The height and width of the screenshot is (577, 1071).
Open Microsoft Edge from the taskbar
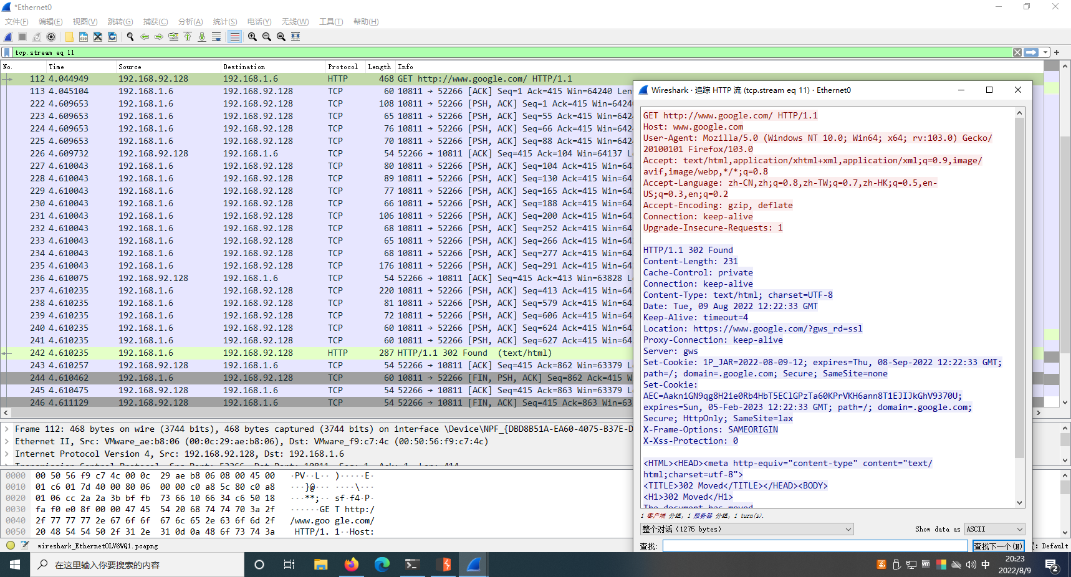pyautogui.click(x=382, y=565)
